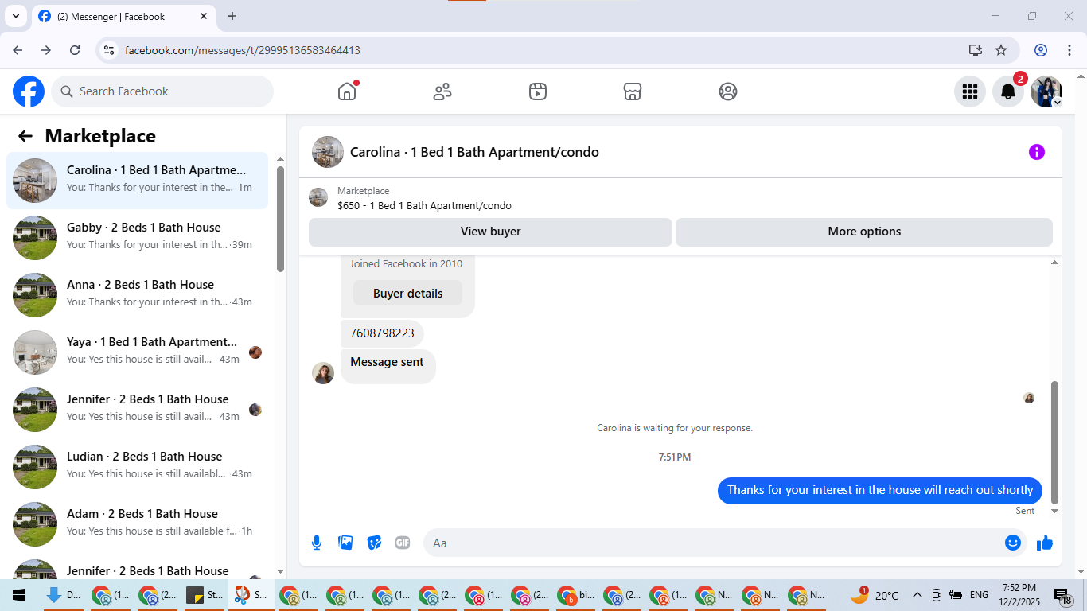
Task: Open the Facebook menu grid icon
Action: tap(970, 91)
